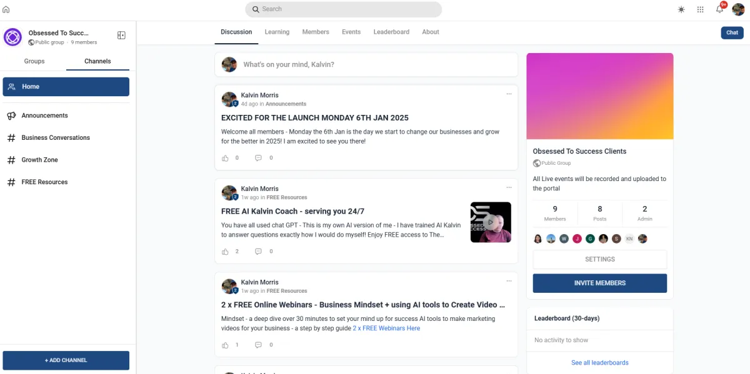Comment on the EXCITED FOR THE LAUNCH post
The height and width of the screenshot is (374, 750).
tap(258, 158)
